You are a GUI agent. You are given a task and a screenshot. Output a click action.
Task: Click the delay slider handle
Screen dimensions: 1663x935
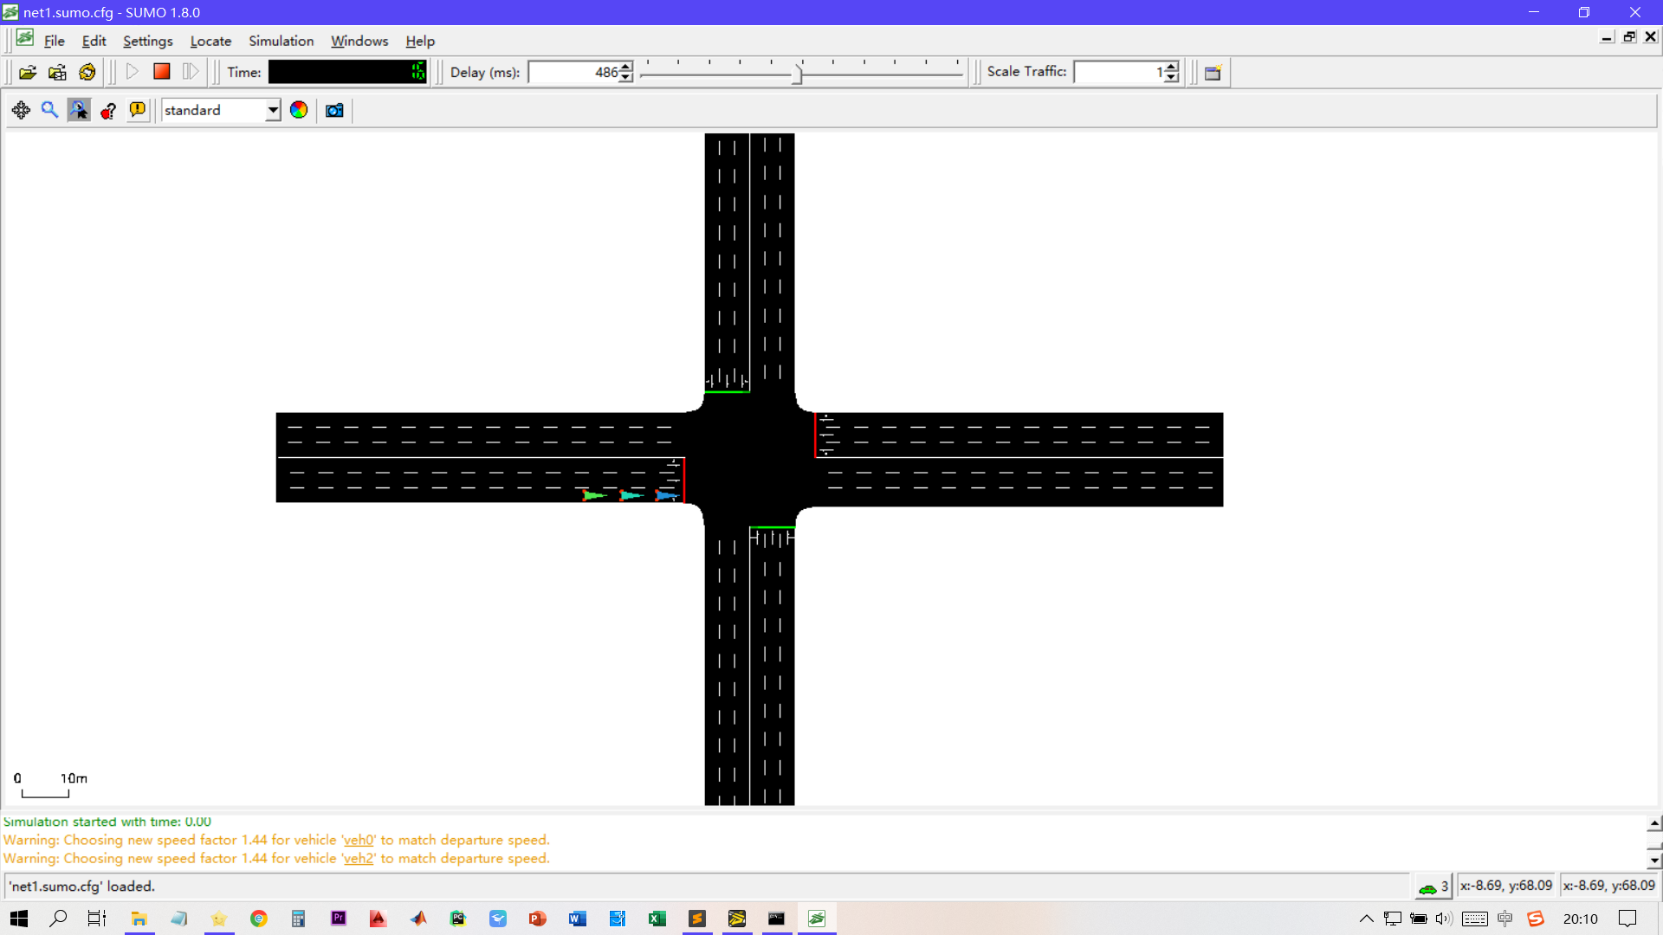[x=797, y=73]
